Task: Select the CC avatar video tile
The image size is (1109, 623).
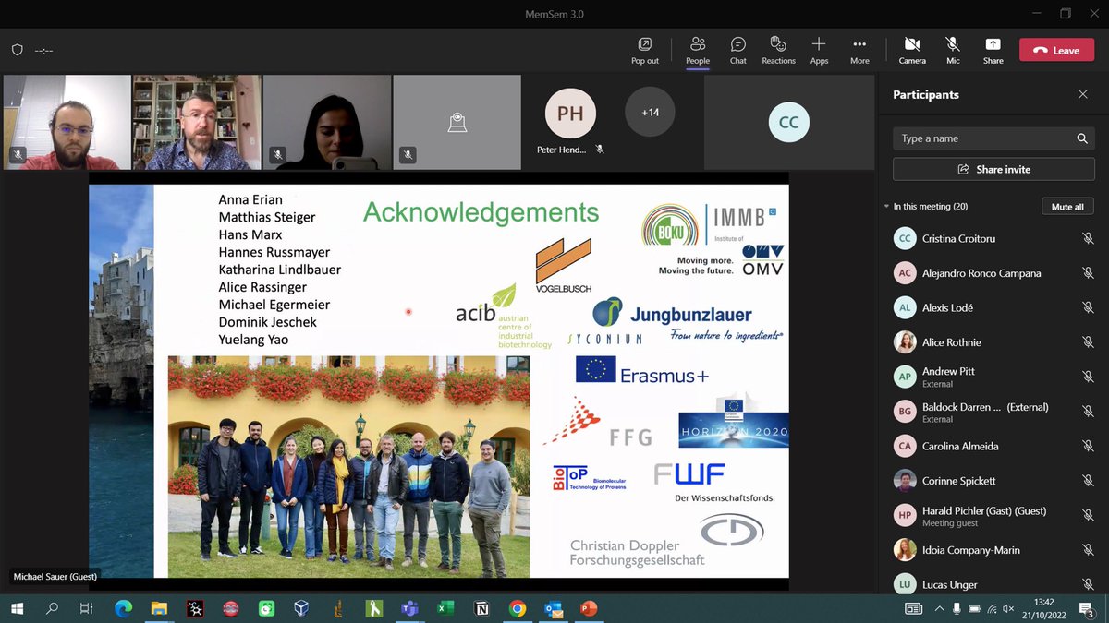Action: coord(788,122)
